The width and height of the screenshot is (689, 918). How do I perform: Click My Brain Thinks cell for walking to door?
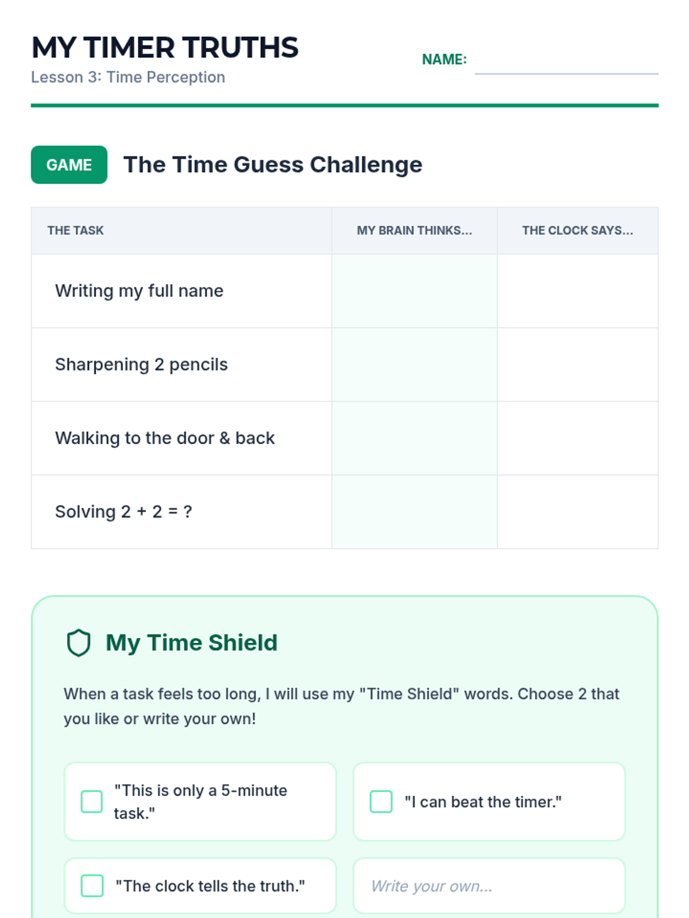click(x=415, y=438)
